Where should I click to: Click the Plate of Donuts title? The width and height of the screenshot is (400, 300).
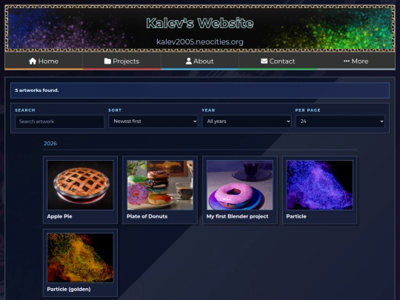147,216
